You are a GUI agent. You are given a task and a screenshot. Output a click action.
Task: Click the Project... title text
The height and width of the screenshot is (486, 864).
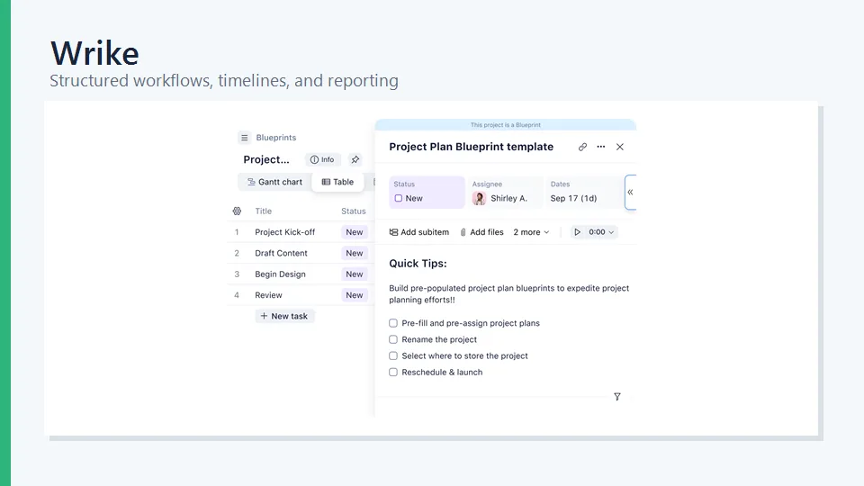[x=266, y=160]
